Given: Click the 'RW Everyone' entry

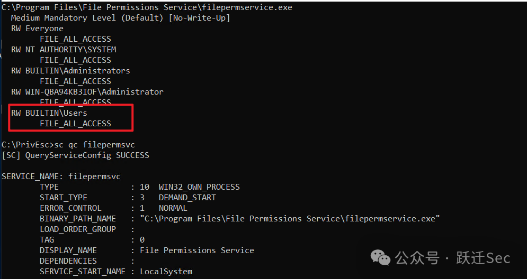Looking at the screenshot, I should (x=37, y=29).
